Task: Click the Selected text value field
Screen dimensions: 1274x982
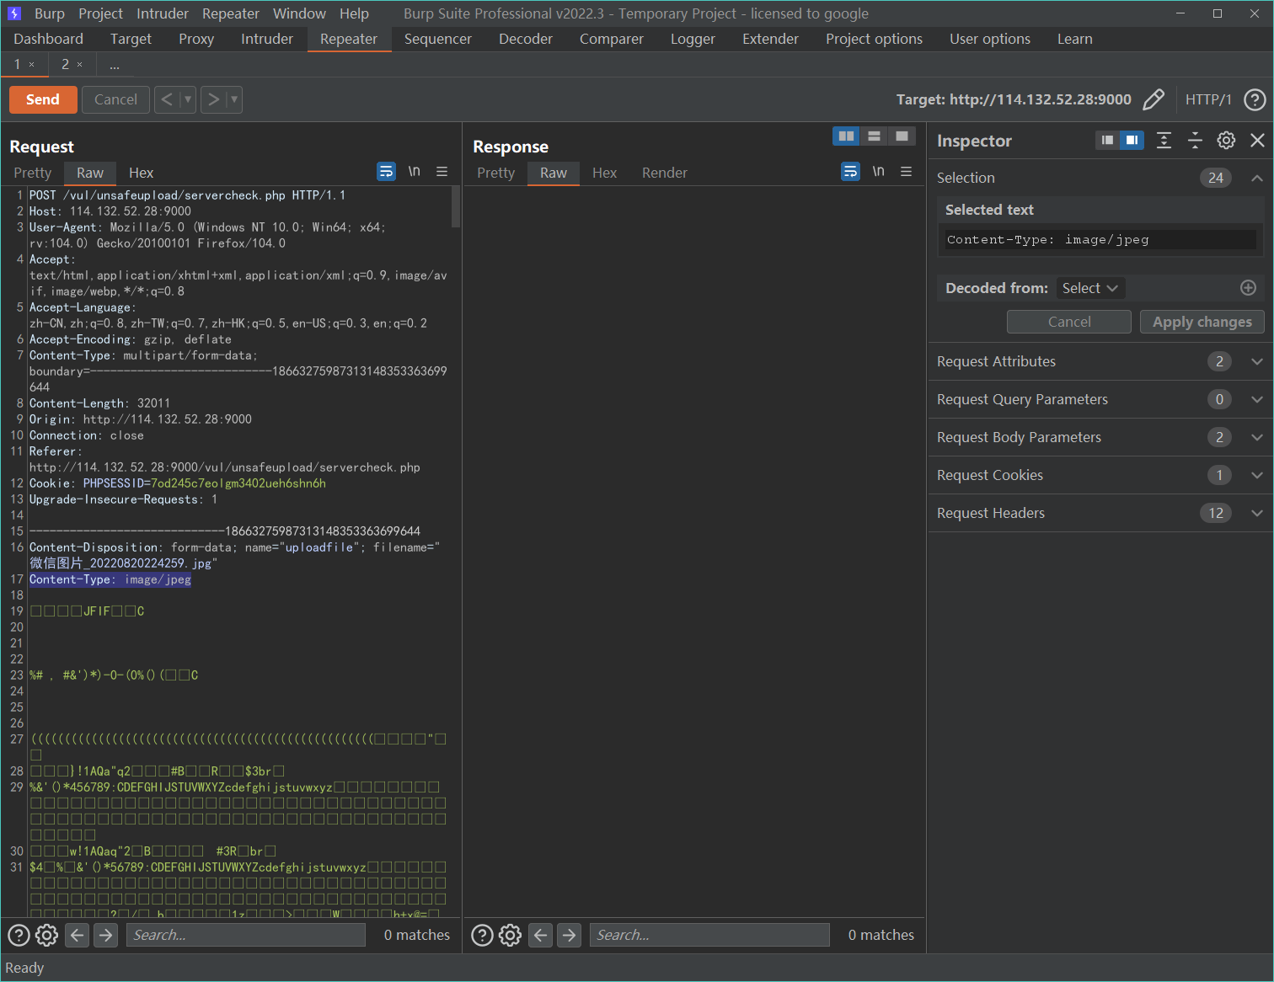Action: pyautogui.click(x=1100, y=240)
